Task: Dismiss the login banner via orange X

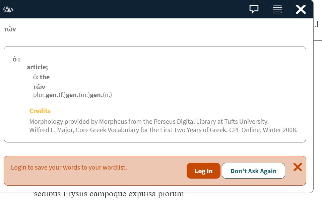Action: click(297, 167)
